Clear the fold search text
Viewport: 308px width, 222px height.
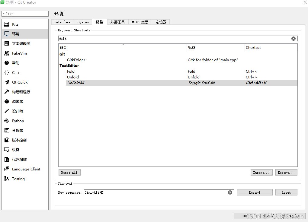click(293, 38)
